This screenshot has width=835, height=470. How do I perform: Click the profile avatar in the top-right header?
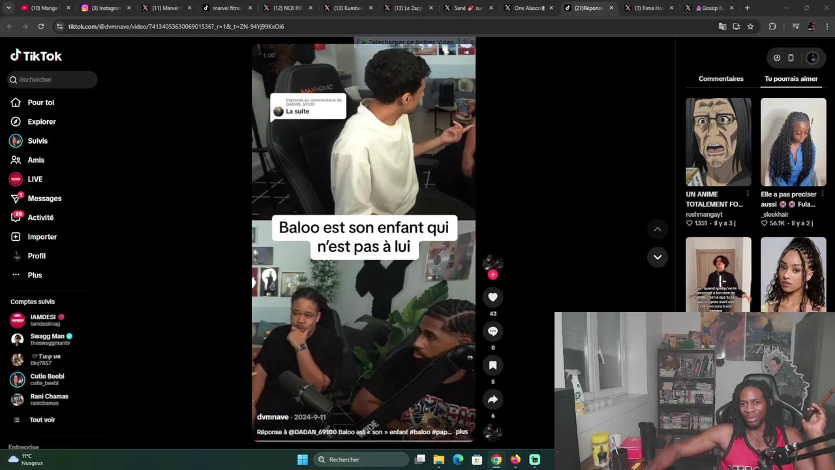(x=812, y=57)
